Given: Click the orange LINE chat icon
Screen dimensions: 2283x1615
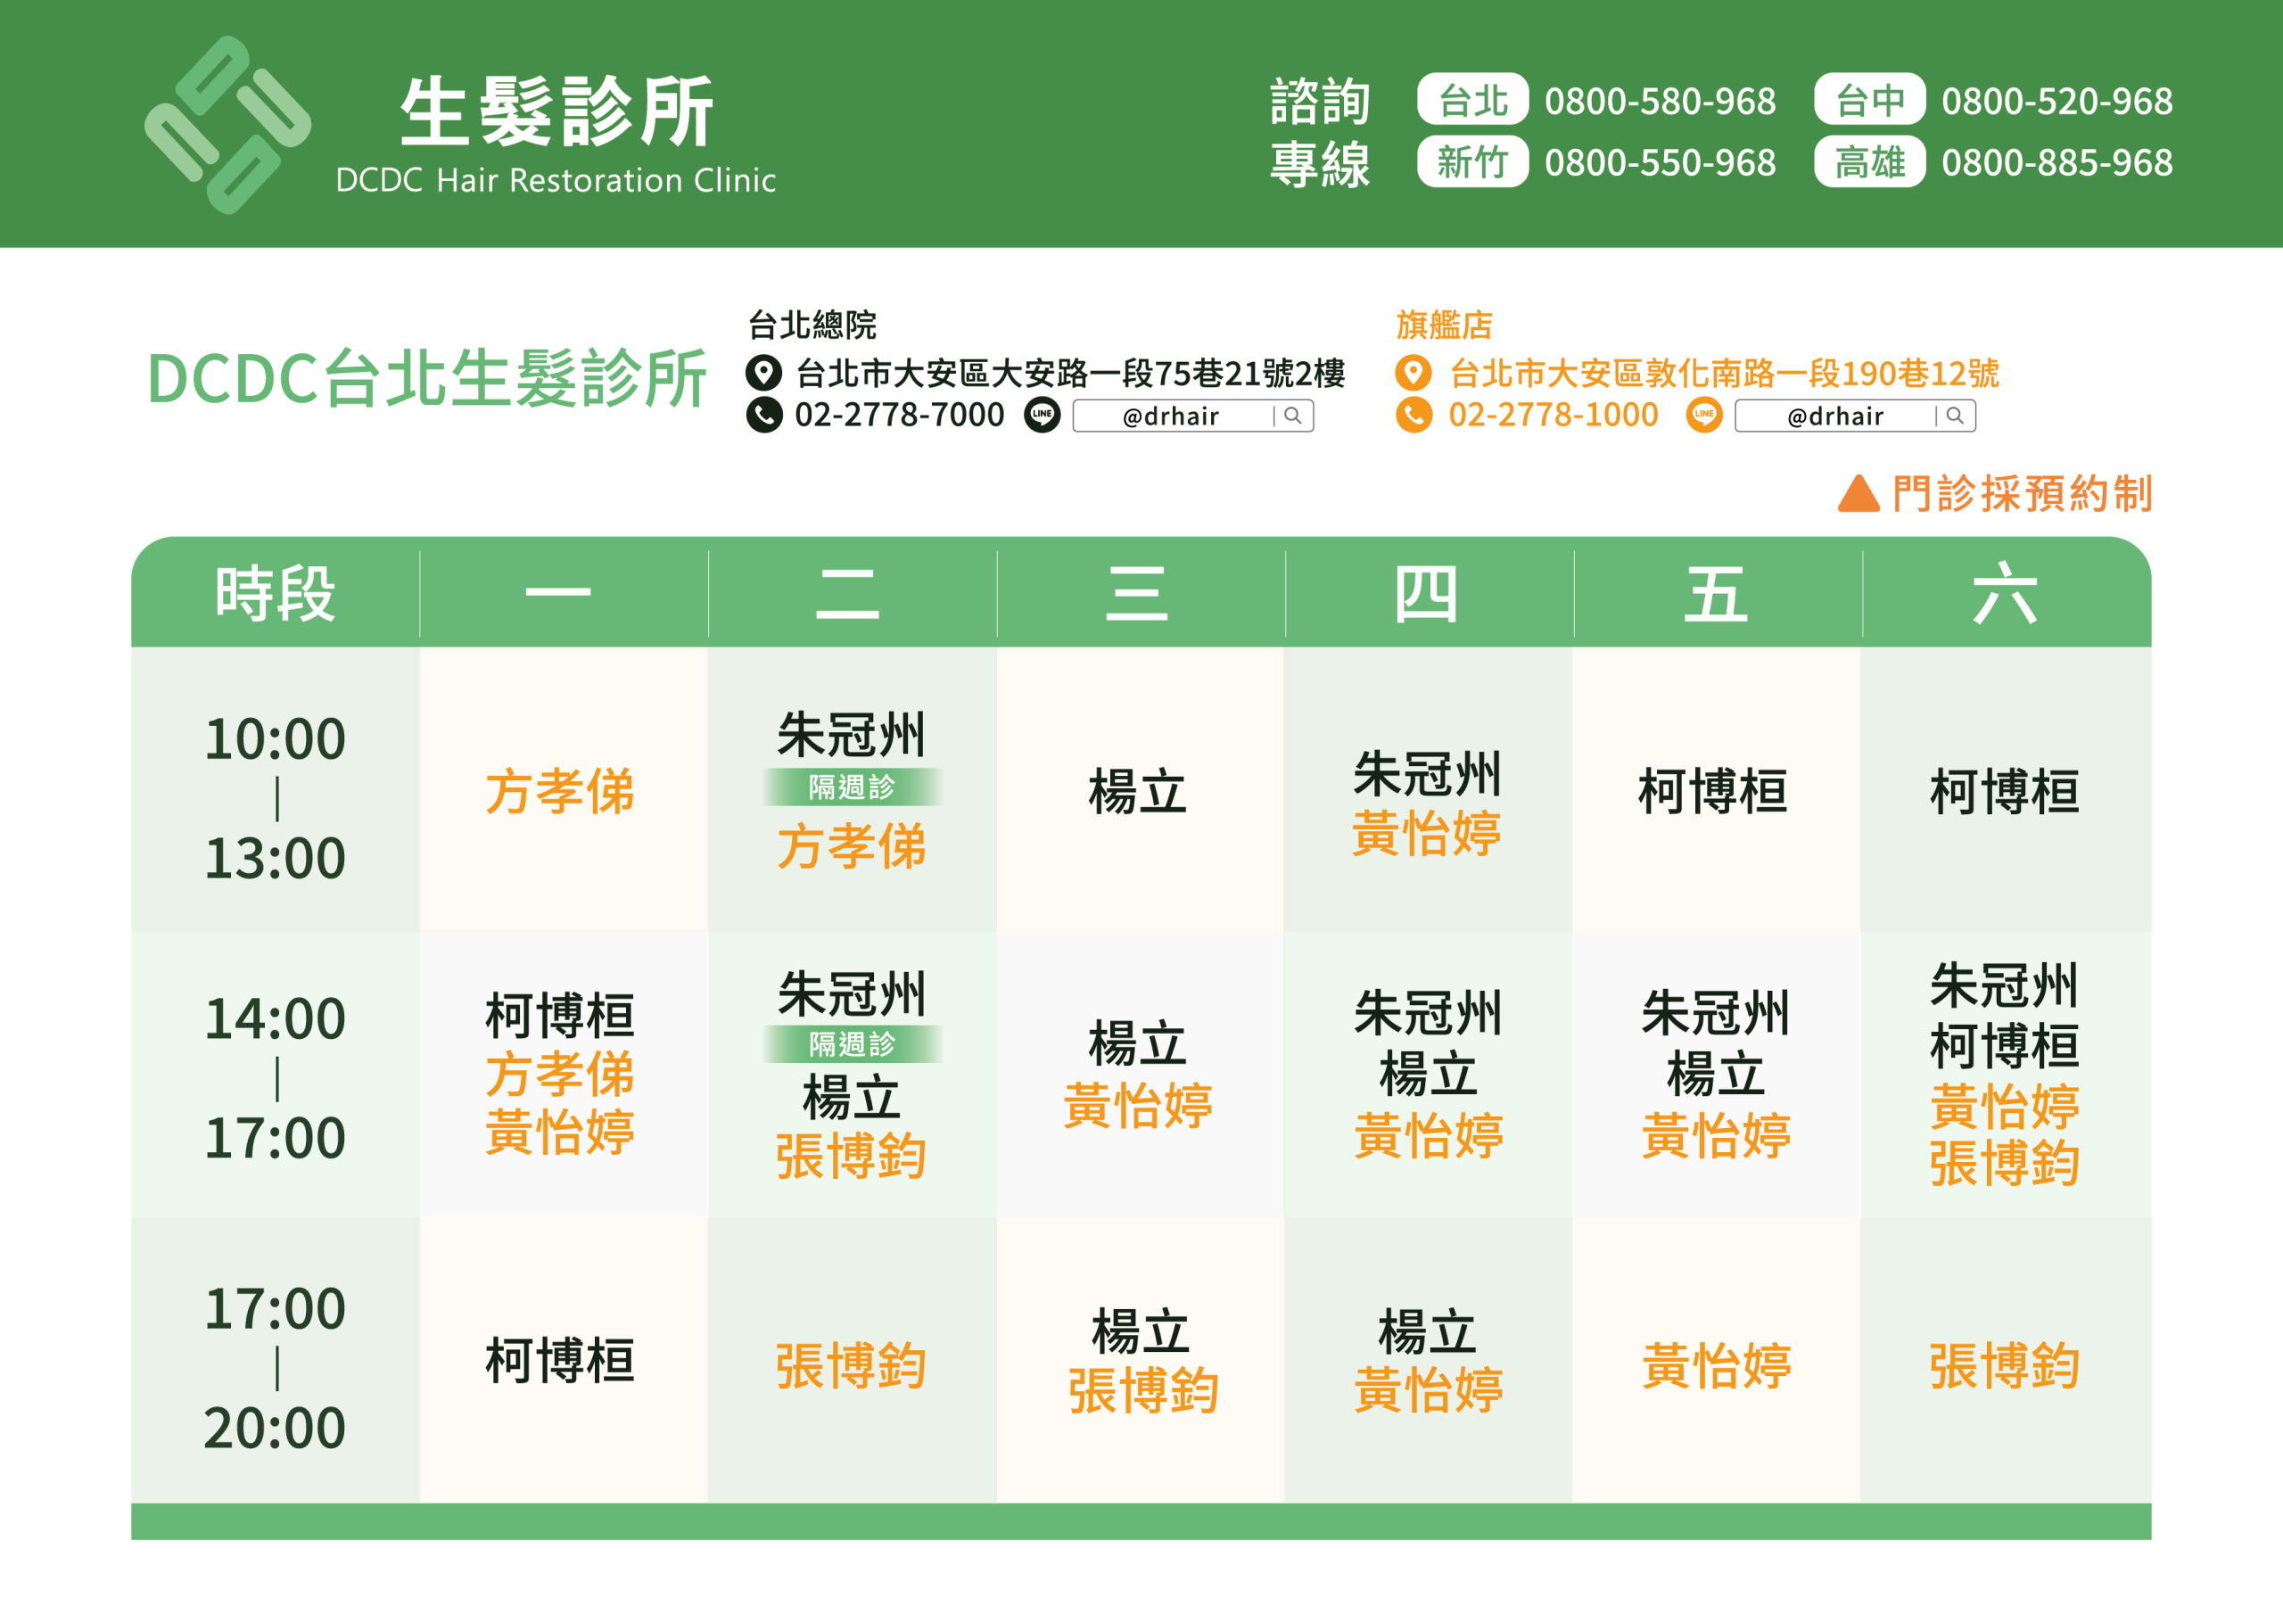Looking at the screenshot, I should [x=1704, y=415].
